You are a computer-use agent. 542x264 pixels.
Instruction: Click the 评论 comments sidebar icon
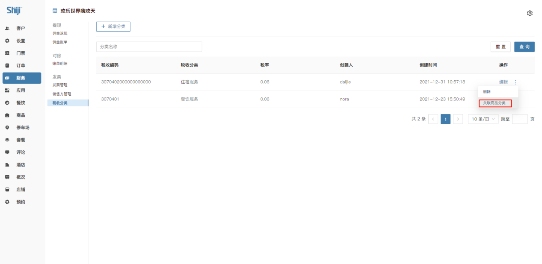pyautogui.click(x=7, y=153)
